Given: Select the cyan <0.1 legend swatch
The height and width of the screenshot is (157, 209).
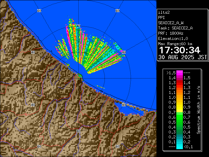Looking at the screenshot, I should (x=179, y=147).
